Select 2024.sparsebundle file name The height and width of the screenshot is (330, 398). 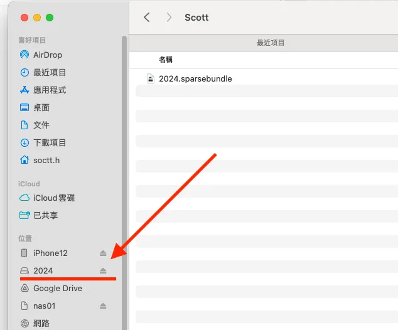(195, 78)
